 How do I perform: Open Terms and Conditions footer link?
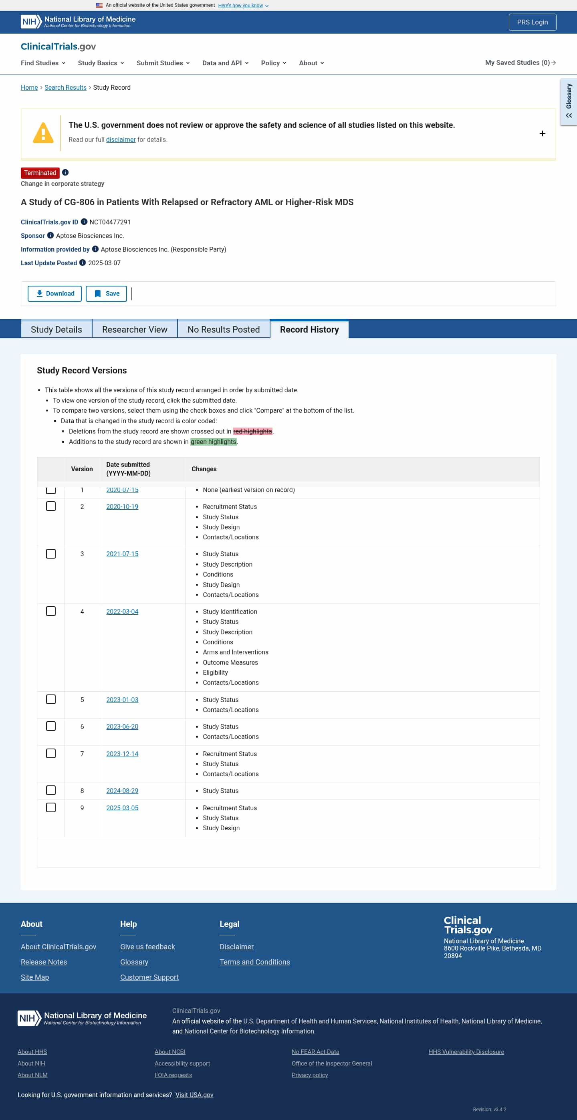point(255,962)
